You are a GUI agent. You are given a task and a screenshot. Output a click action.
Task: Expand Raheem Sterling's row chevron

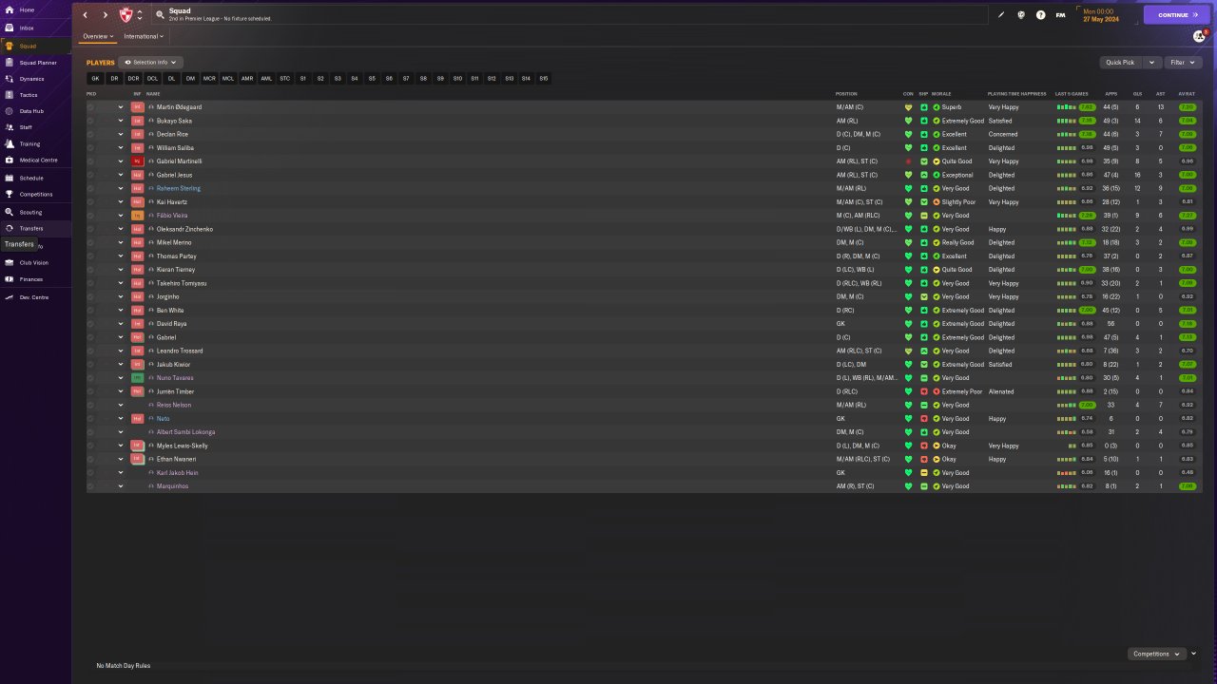tap(121, 188)
